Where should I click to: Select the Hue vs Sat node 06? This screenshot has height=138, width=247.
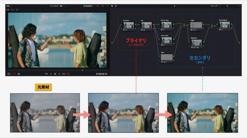click(x=166, y=41)
